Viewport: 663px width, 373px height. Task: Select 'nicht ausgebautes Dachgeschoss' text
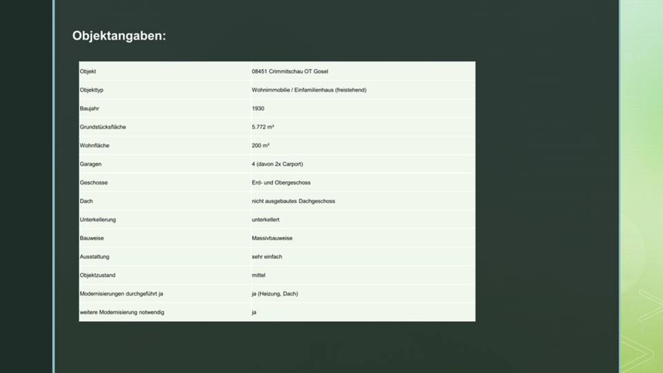coord(294,201)
